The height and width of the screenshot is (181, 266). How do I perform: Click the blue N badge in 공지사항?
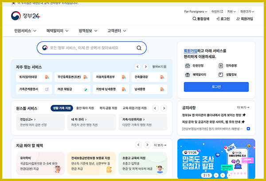(x=248, y=129)
